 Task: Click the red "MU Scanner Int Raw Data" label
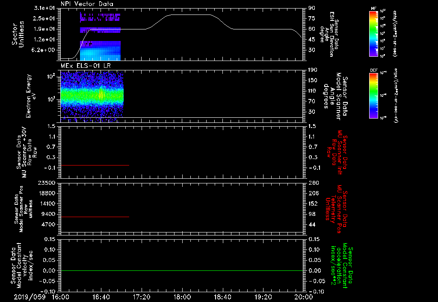click(337, 152)
